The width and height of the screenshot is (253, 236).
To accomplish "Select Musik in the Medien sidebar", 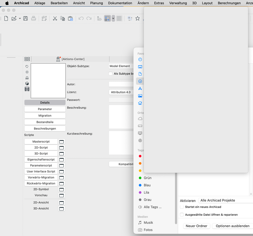I will (x=148, y=223).
